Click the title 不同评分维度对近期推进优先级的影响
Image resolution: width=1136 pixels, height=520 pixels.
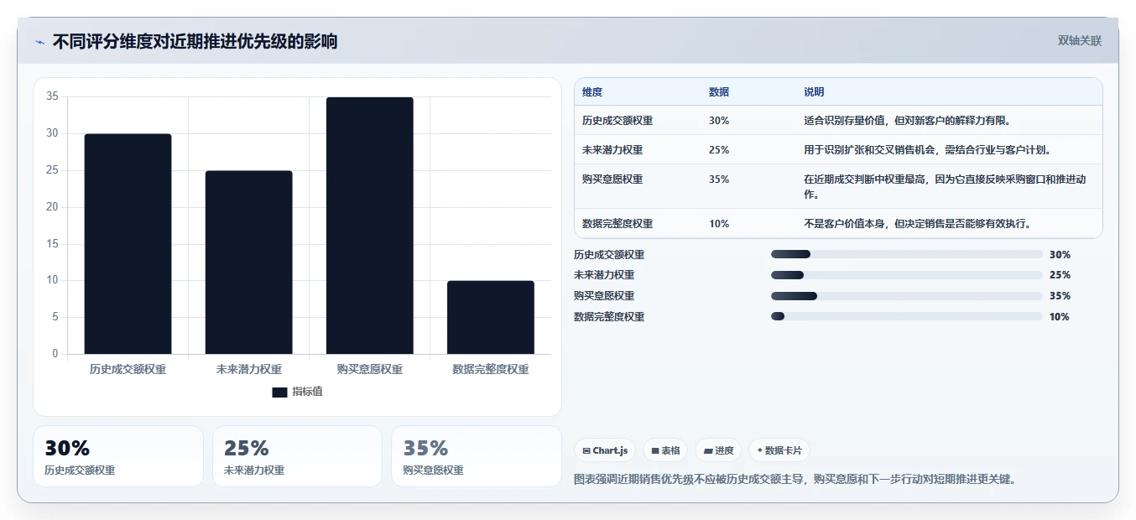coord(195,41)
